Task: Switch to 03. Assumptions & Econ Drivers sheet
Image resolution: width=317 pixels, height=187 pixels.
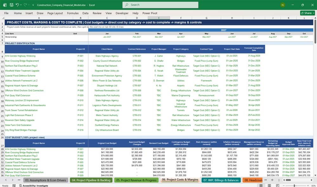Action: point(46,180)
